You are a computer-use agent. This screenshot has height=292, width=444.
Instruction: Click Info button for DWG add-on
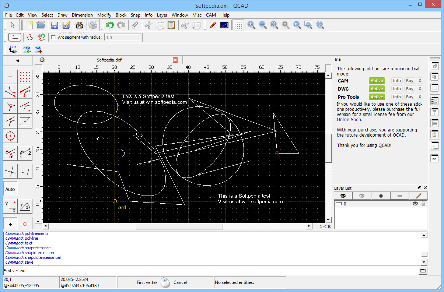tap(397, 89)
